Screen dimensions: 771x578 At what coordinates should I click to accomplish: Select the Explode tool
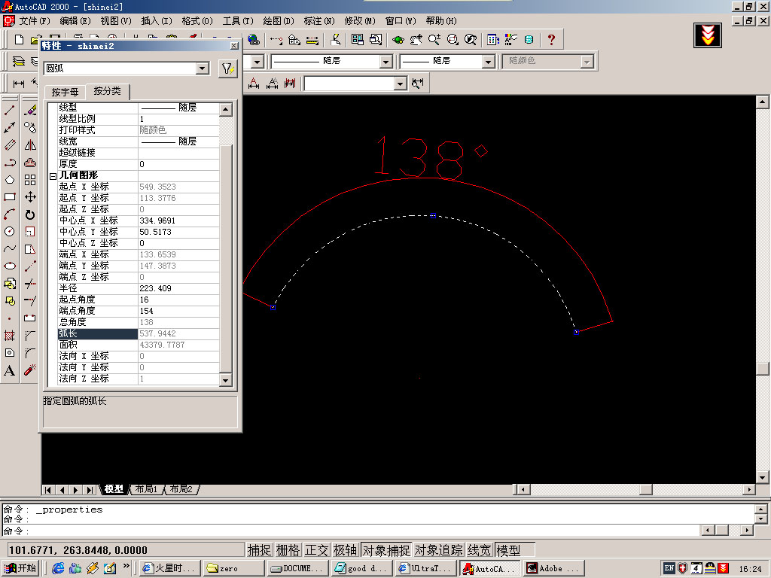point(30,370)
